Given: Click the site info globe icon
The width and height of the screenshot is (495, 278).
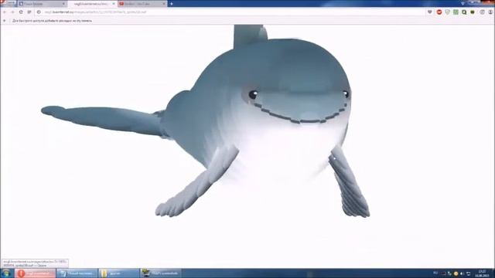Looking at the screenshot, I should pos(39,12).
